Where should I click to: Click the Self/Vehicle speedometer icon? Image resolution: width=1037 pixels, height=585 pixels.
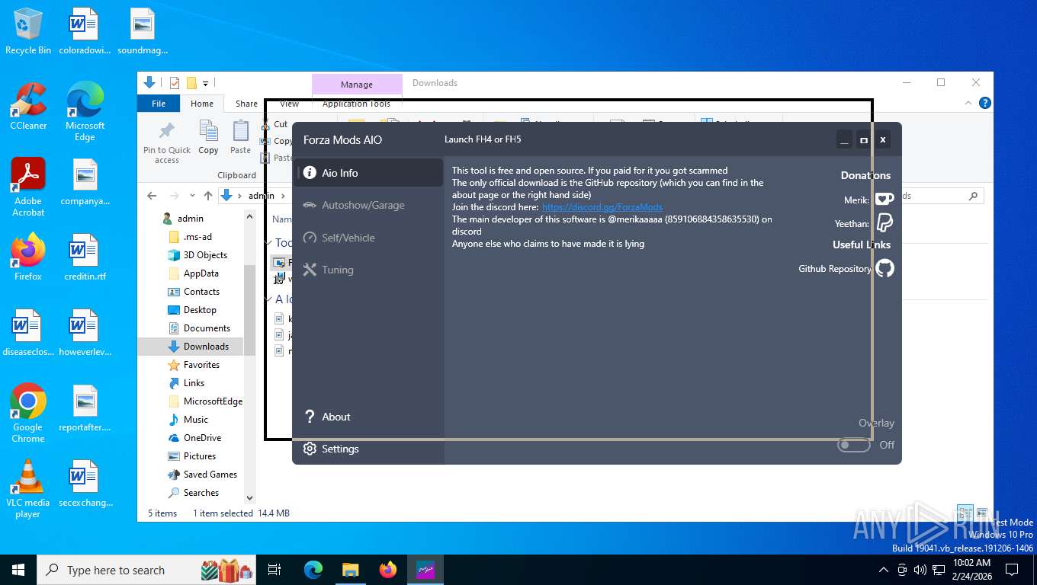(310, 238)
